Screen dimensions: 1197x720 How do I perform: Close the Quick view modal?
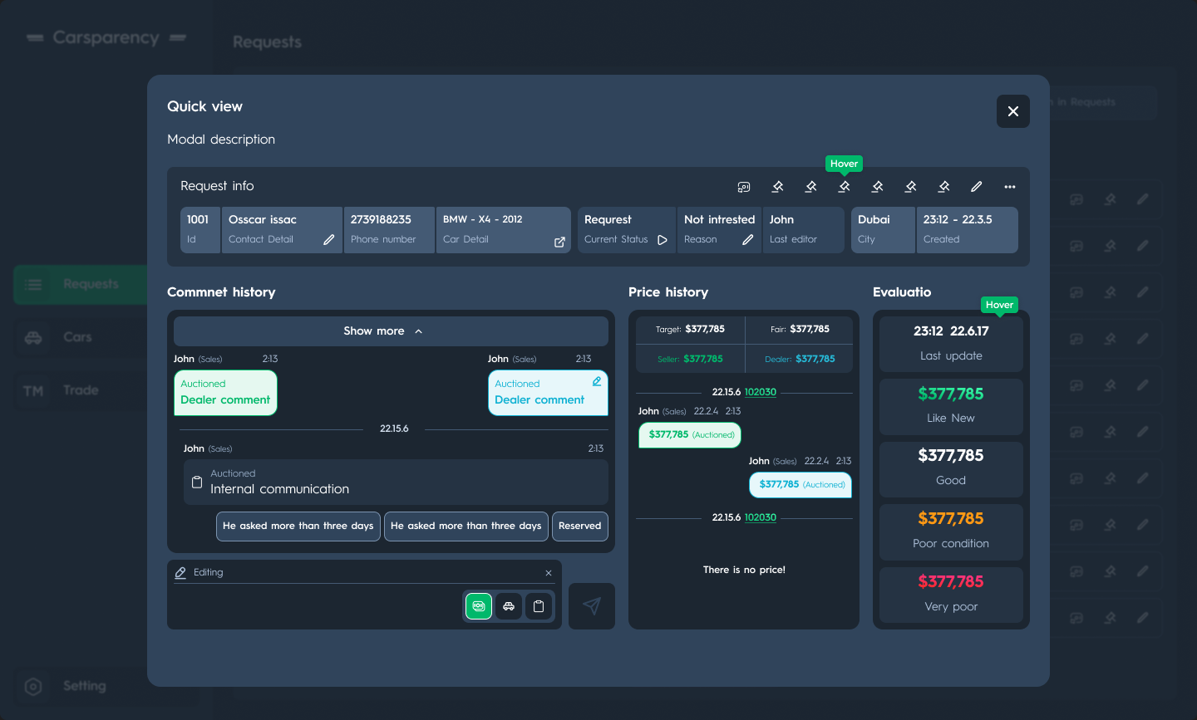pos(1013,111)
